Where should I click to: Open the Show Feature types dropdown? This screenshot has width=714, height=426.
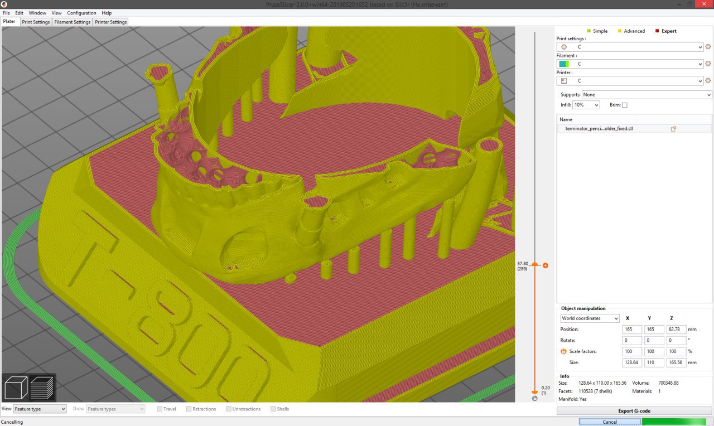tap(115, 409)
